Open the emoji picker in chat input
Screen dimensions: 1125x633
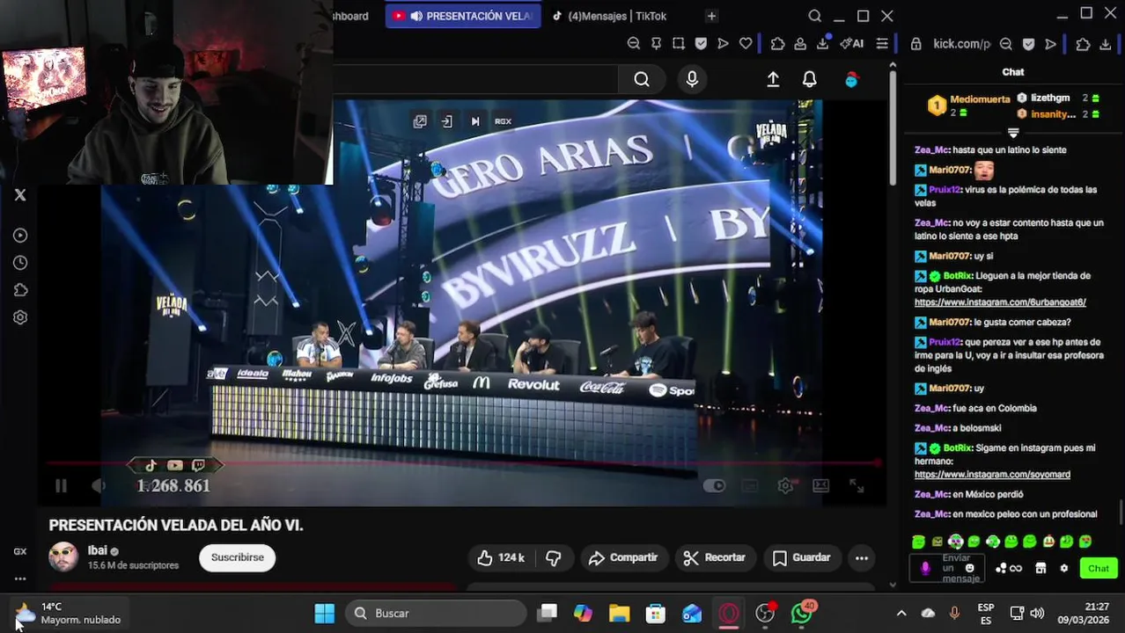(969, 568)
